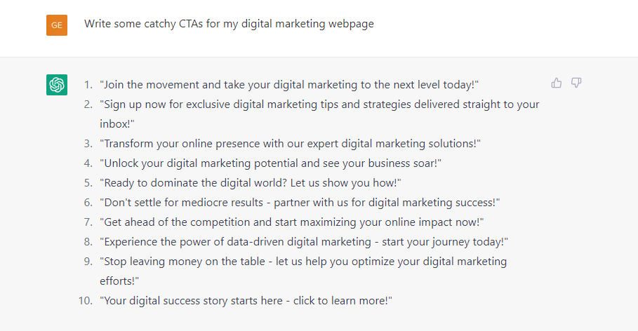Click the "Stop leaving money on the table" line
Image resolution: width=638 pixels, height=331 pixels.
pos(303,262)
